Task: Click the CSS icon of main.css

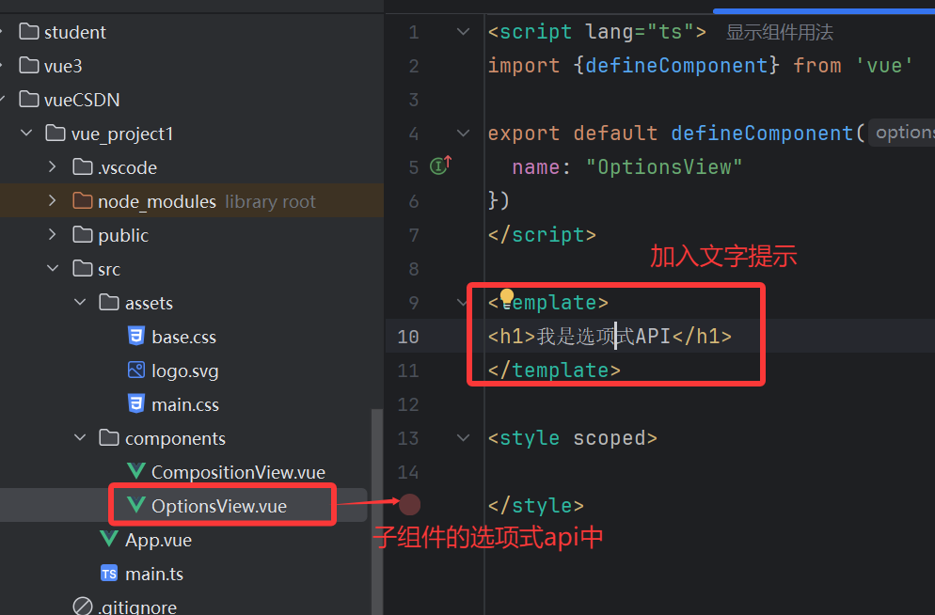Action: pyautogui.click(x=136, y=403)
